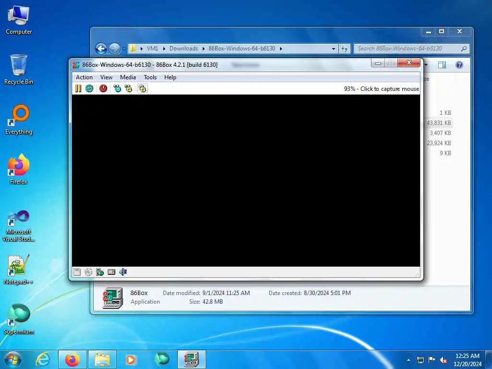The image size is (492, 369).
Task: Select the Supermium desktop shortcut
Action: click(19, 319)
